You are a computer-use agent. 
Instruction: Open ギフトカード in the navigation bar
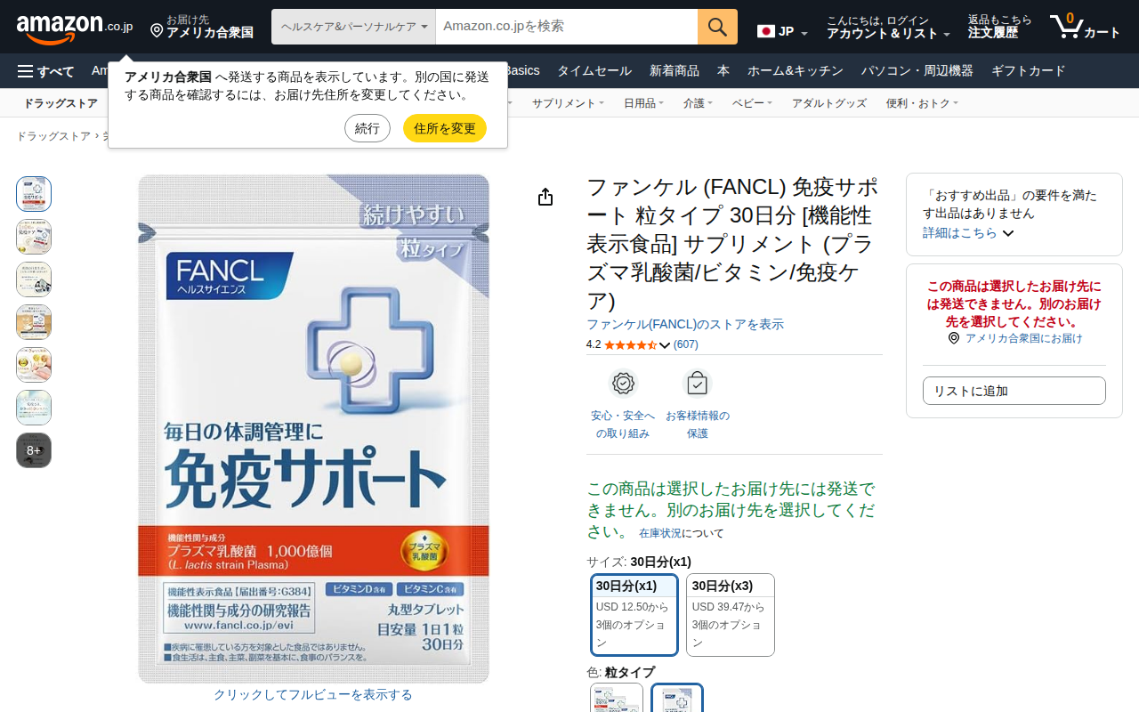tap(1028, 71)
